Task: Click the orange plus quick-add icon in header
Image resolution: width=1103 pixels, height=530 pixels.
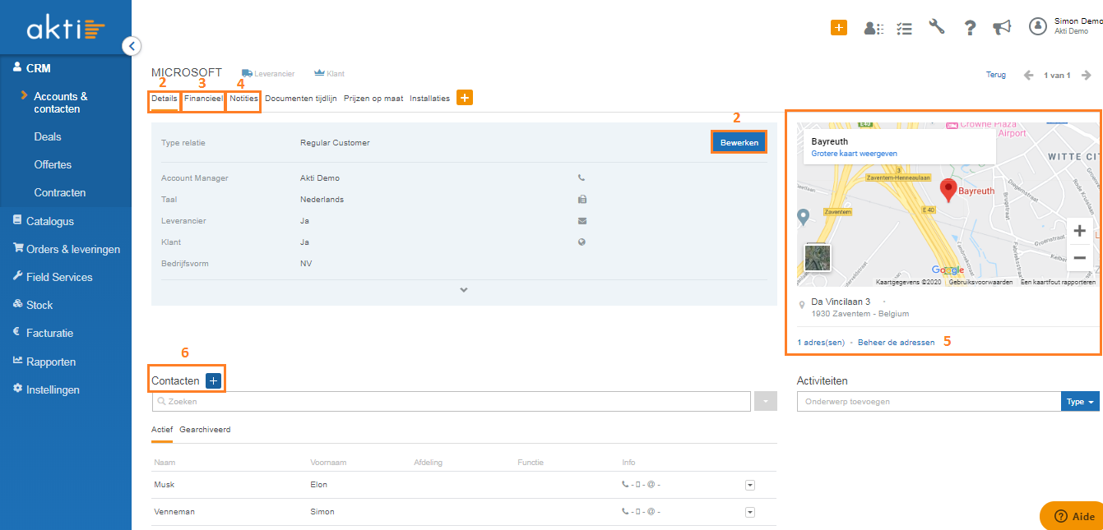Action: (838, 27)
